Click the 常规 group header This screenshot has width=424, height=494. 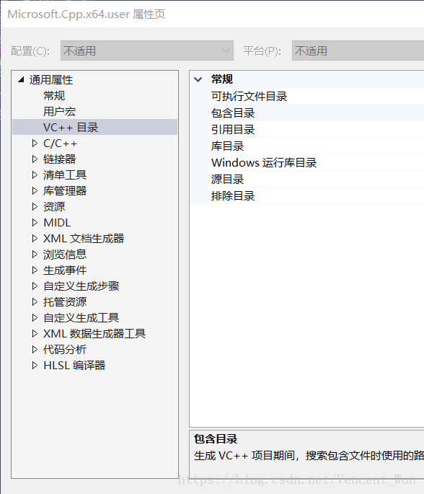tap(222, 79)
